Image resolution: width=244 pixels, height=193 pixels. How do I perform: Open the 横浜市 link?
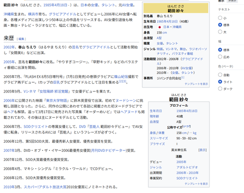point(33,14)
